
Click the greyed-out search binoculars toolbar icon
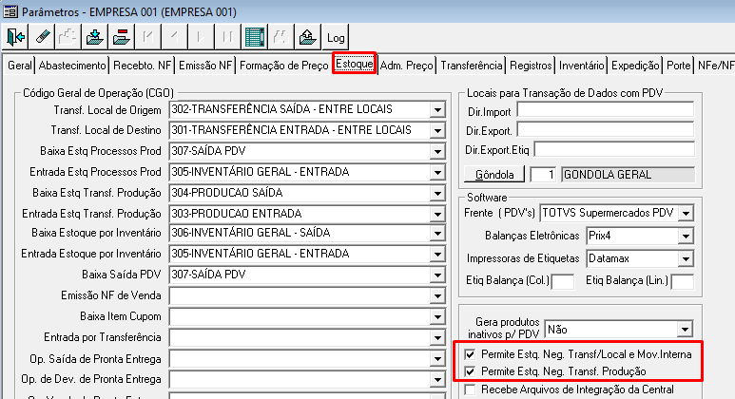pyautogui.click(x=280, y=37)
